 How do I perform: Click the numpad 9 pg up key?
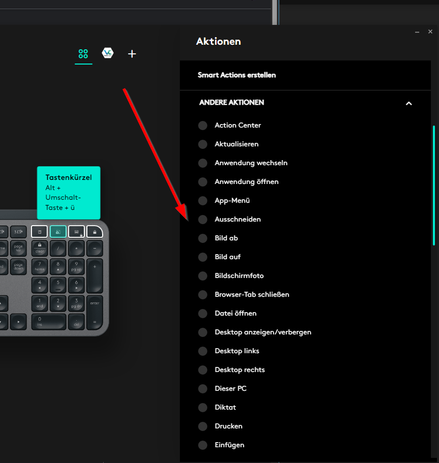tap(76, 266)
